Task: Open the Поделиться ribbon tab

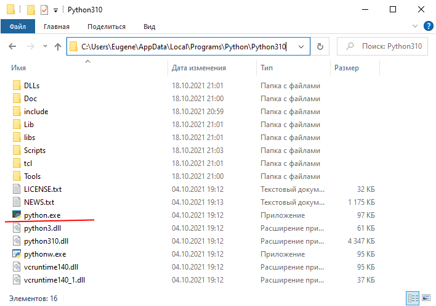Action: click(x=107, y=27)
